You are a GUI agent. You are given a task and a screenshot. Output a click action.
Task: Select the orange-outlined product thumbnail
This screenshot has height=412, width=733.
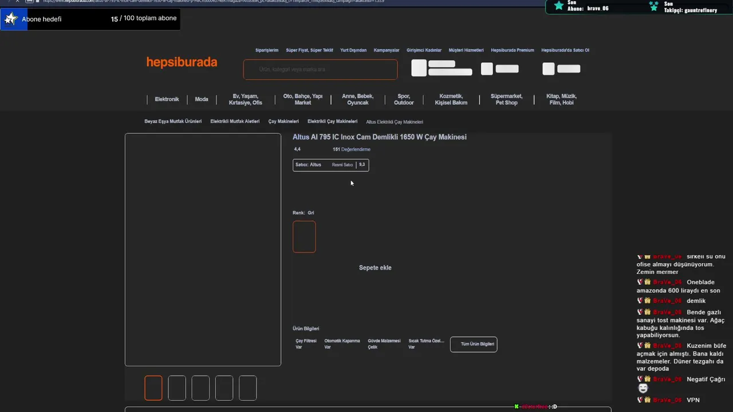point(153,388)
